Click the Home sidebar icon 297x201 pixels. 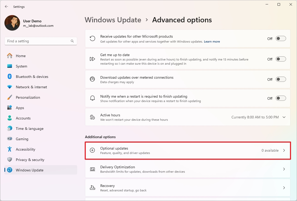(x=10, y=56)
